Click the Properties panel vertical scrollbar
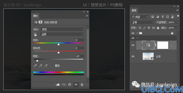Image resolution: width=183 pixels, height=93 pixels. coord(88,53)
